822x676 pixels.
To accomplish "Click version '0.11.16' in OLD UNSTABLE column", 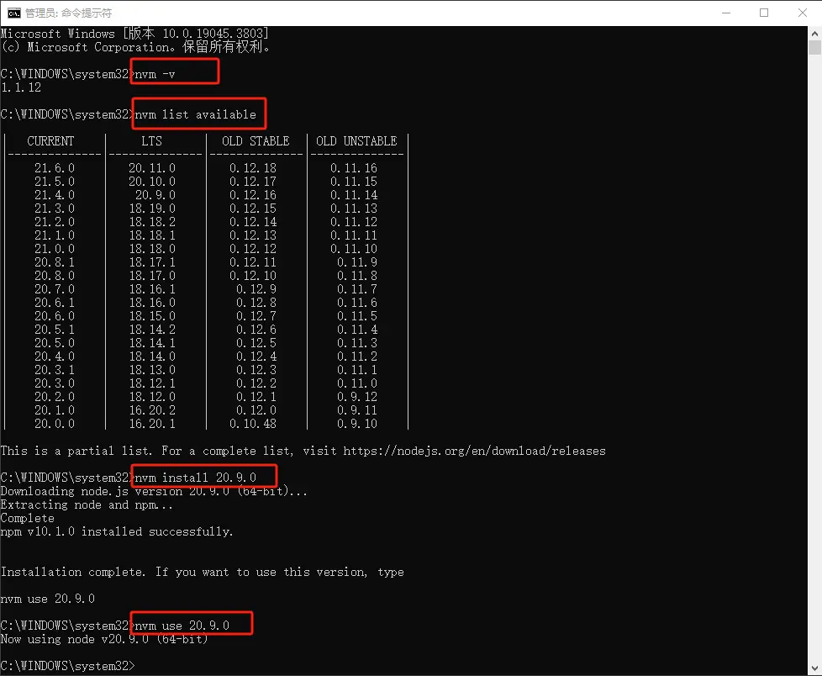I will pos(354,168).
